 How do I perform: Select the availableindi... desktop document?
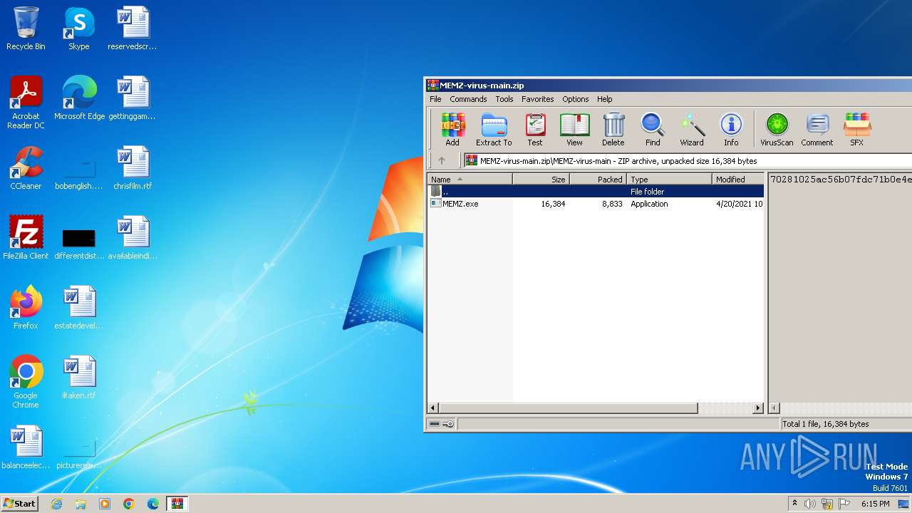coord(133,238)
